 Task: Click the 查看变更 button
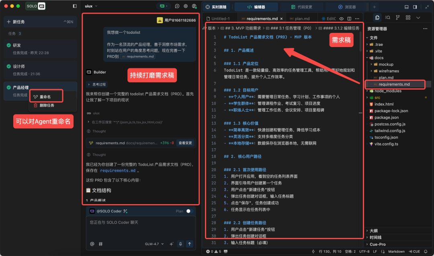point(185,143)
